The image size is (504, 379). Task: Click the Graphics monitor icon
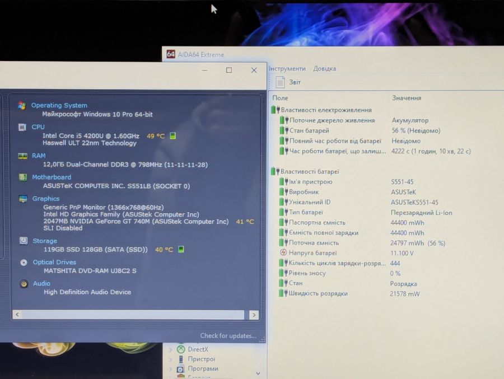[x=23, y=199]
